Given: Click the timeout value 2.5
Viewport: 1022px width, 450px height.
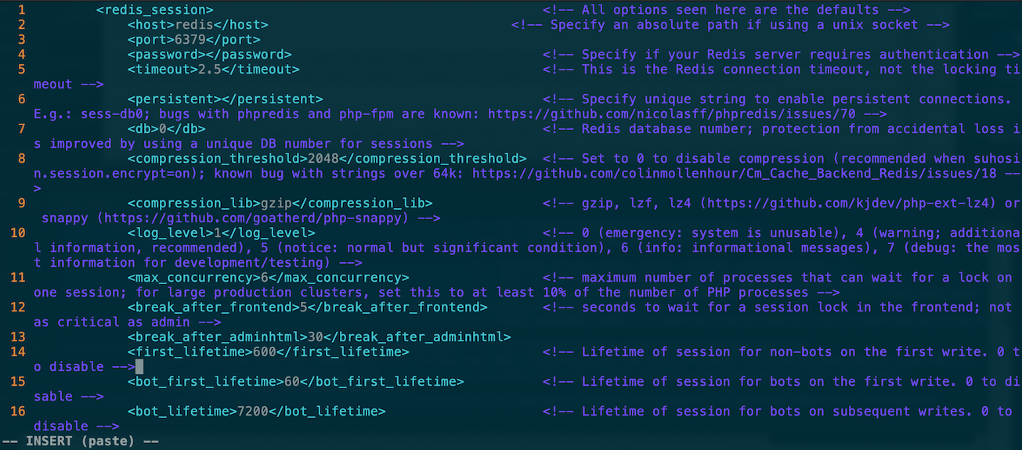Looking at the screenshot, I should tap(210, 70).
